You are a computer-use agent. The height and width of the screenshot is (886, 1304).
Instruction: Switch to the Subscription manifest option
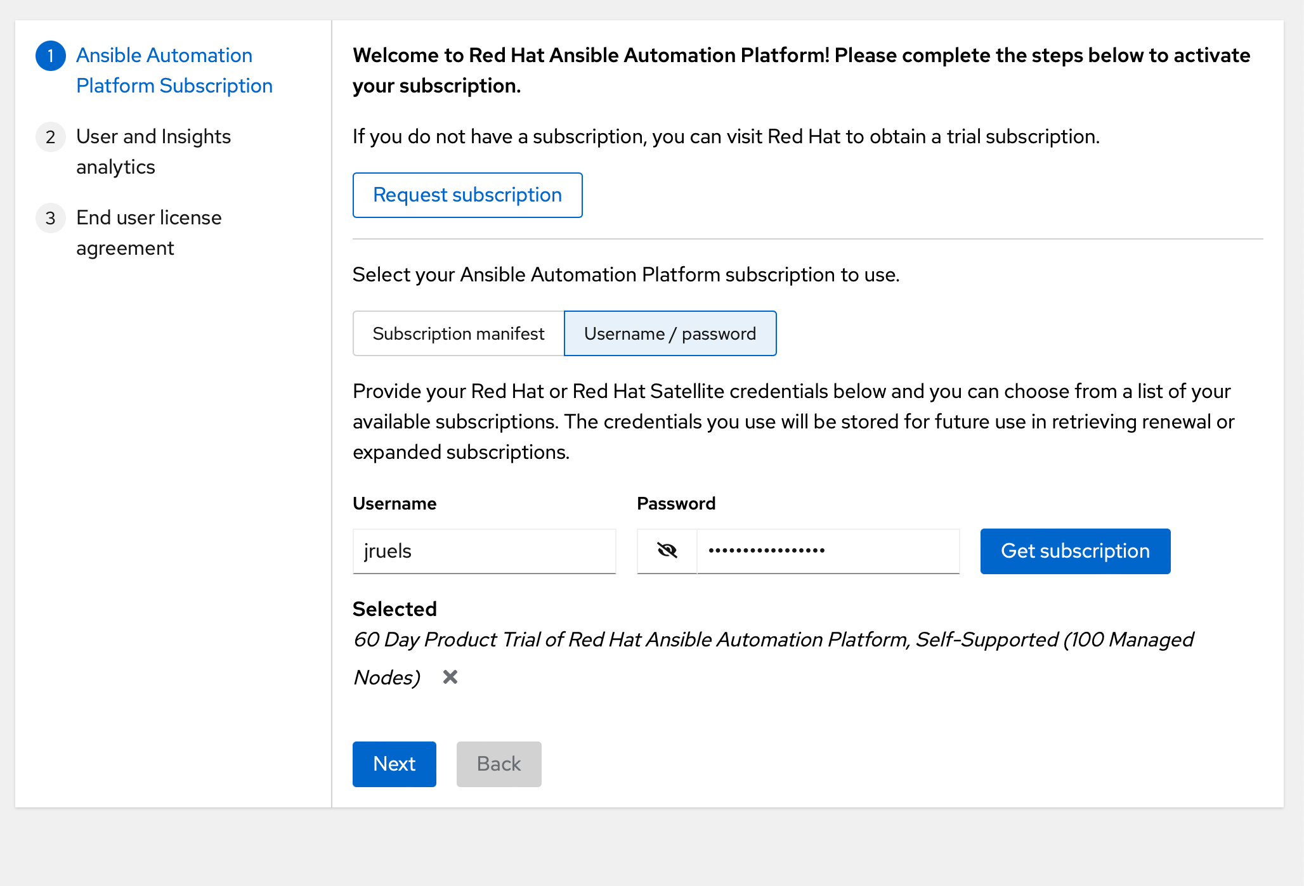(459, 333)
